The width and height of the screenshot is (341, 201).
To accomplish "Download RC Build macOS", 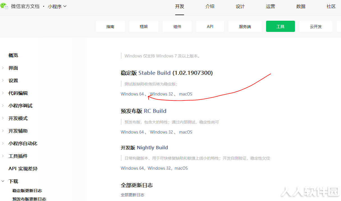I will point(186,132).
